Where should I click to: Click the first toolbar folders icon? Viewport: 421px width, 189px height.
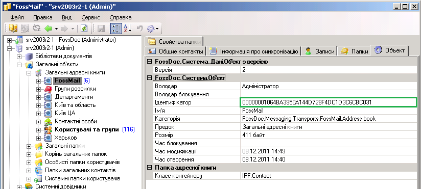coord(13,28)
